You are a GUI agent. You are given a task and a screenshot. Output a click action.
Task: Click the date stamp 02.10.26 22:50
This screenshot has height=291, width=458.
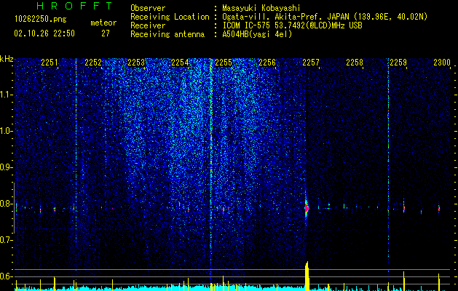tap(44, 33)
